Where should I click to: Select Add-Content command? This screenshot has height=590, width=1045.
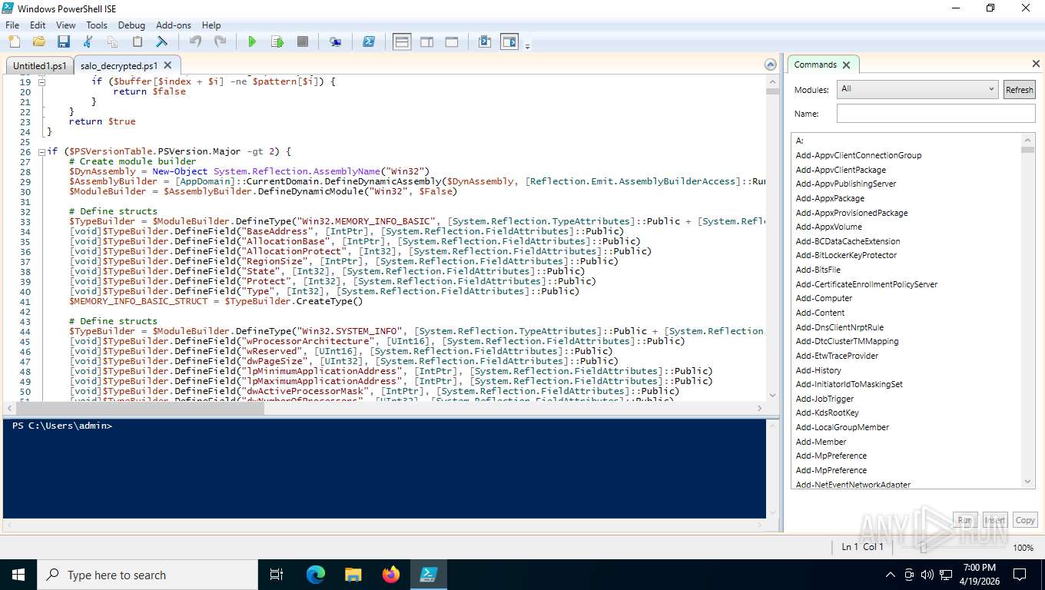pyautogui.click(x=820, y=313)
